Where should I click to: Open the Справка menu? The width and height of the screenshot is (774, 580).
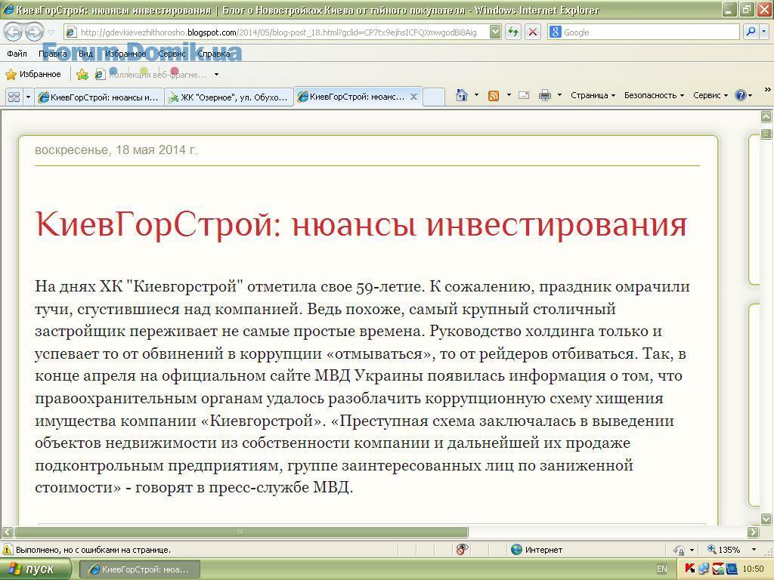214,54
